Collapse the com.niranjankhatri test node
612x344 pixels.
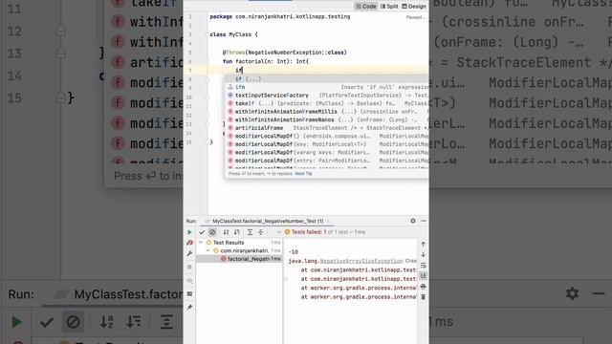[208, 250]
